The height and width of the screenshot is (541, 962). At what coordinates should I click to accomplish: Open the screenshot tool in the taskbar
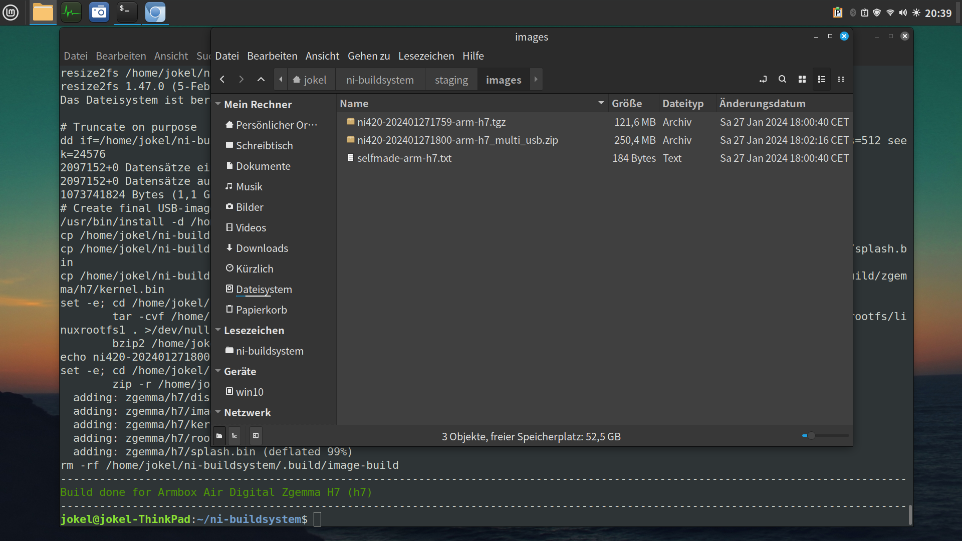(x=99, y=13)
